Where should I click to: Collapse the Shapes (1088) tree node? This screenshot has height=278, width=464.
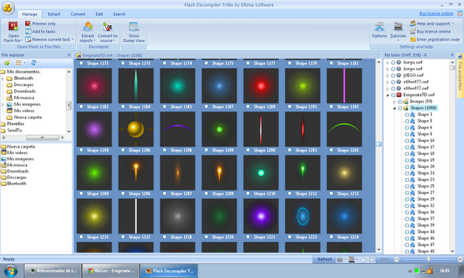click(394, 108)
